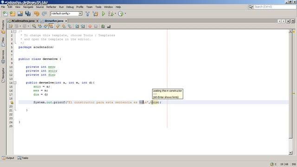This screenshot has width=297, height=167.
Task: Open the File menu
Action: (x=3, y=7)
